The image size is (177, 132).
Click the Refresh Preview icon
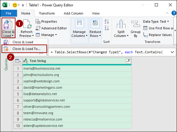(x=27, y=24)
